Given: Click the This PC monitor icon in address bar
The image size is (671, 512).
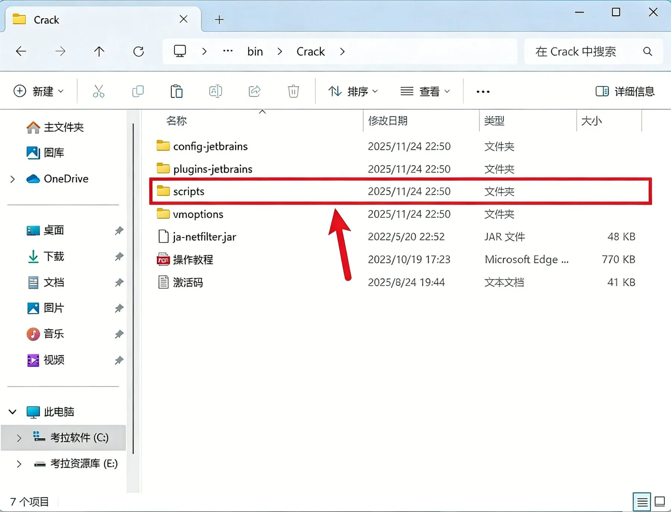Looking at the screenshot, I should pyautogui.click(x=180, y=51).
